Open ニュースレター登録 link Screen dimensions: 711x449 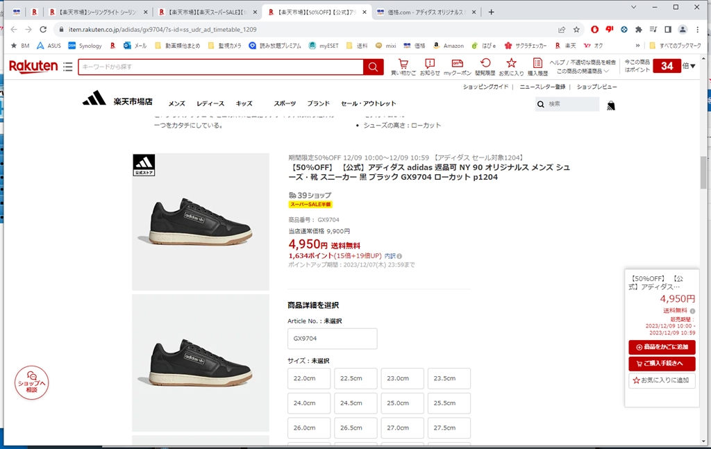(x=542, y=87)
